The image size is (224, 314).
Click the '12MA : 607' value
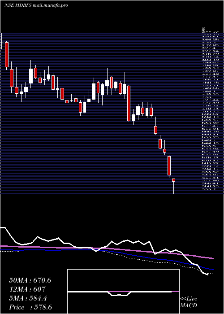27,289
